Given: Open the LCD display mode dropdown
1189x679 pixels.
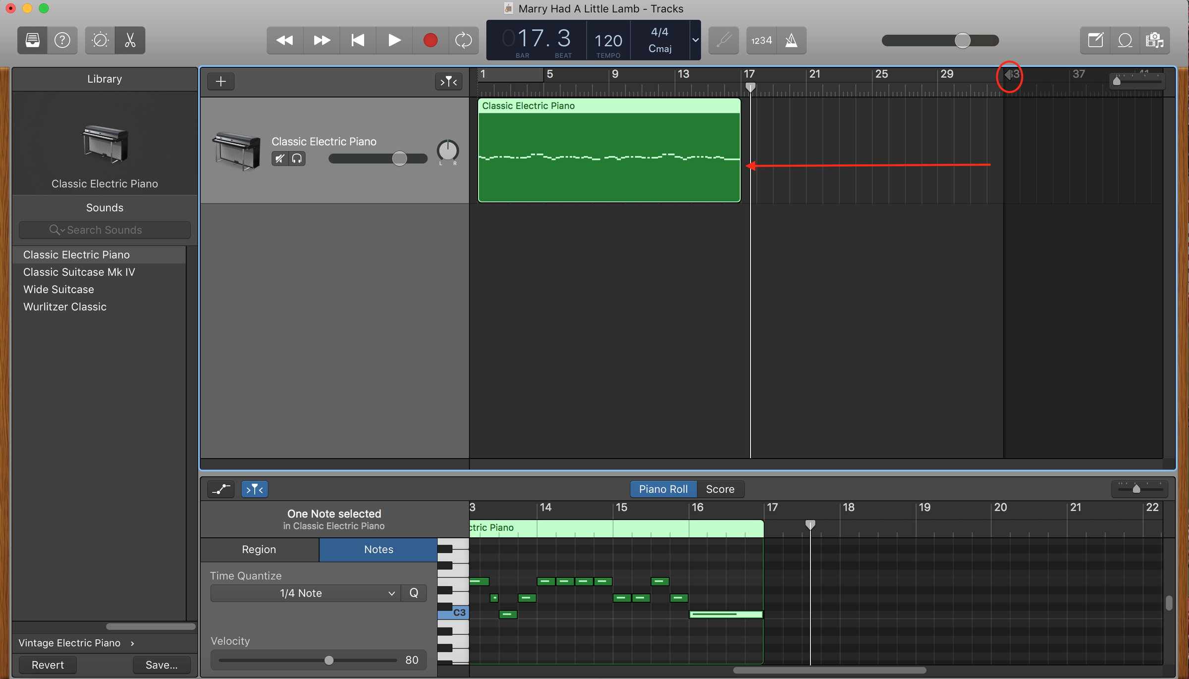Looking at the screenshot, I should tap(696, 40).
